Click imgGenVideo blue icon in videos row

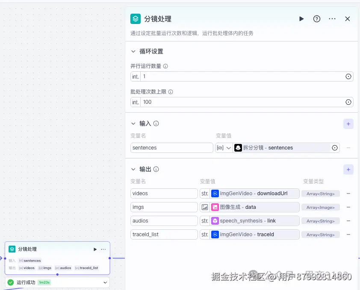pyautogui.click(x=215, y=193)
